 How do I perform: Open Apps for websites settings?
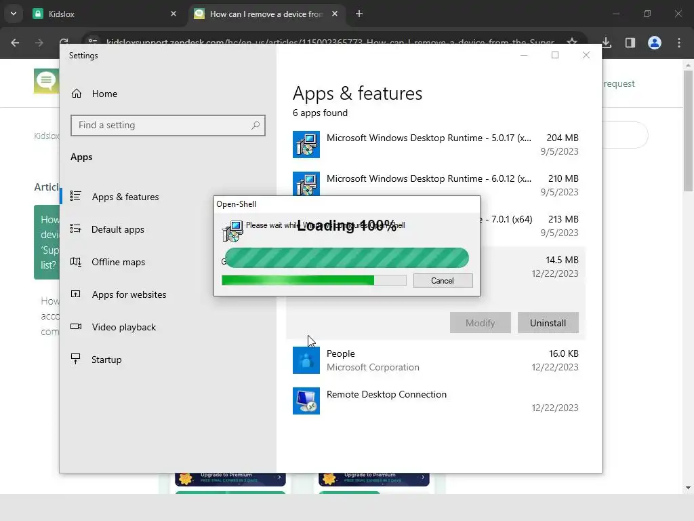pos(129,294)
